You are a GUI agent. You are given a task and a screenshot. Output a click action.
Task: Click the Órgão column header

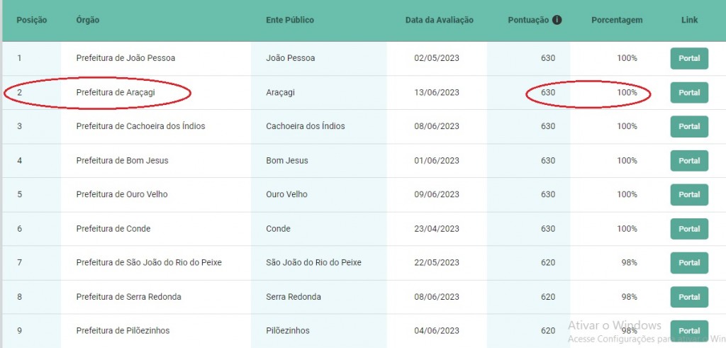coord(88,20)
